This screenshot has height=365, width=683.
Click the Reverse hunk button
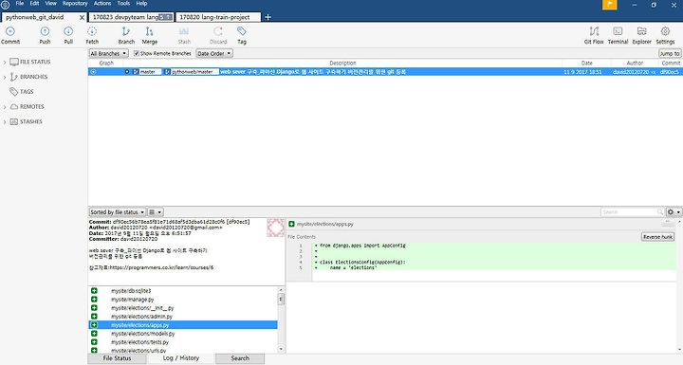click(657, 237)
